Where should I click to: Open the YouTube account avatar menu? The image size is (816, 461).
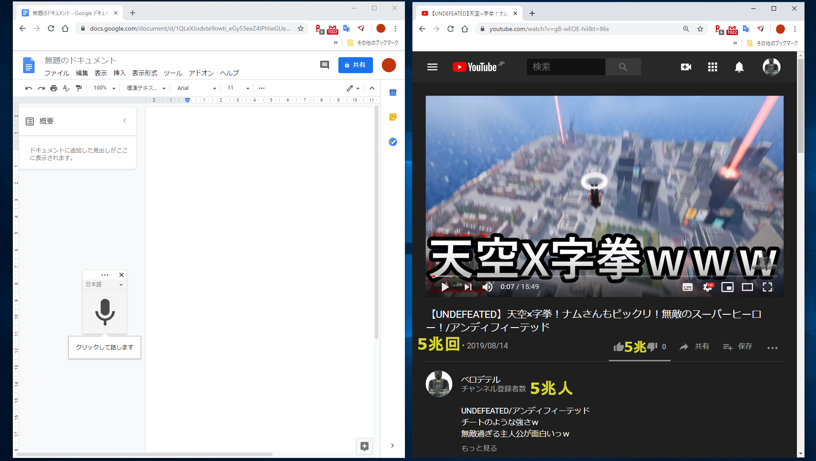coord(772,67)
